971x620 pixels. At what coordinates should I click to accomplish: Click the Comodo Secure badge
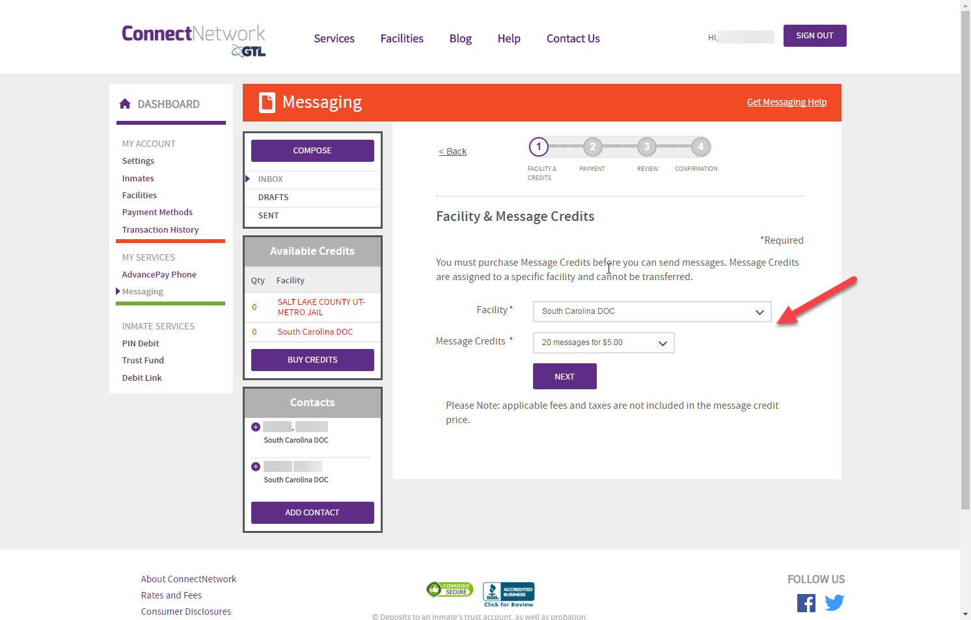pyautogui.click(x=450, y=589)
